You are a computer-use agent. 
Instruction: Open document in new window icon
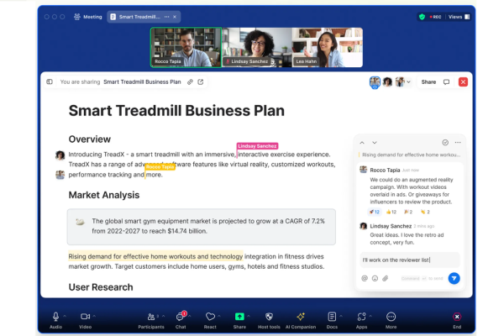[201, 81]
